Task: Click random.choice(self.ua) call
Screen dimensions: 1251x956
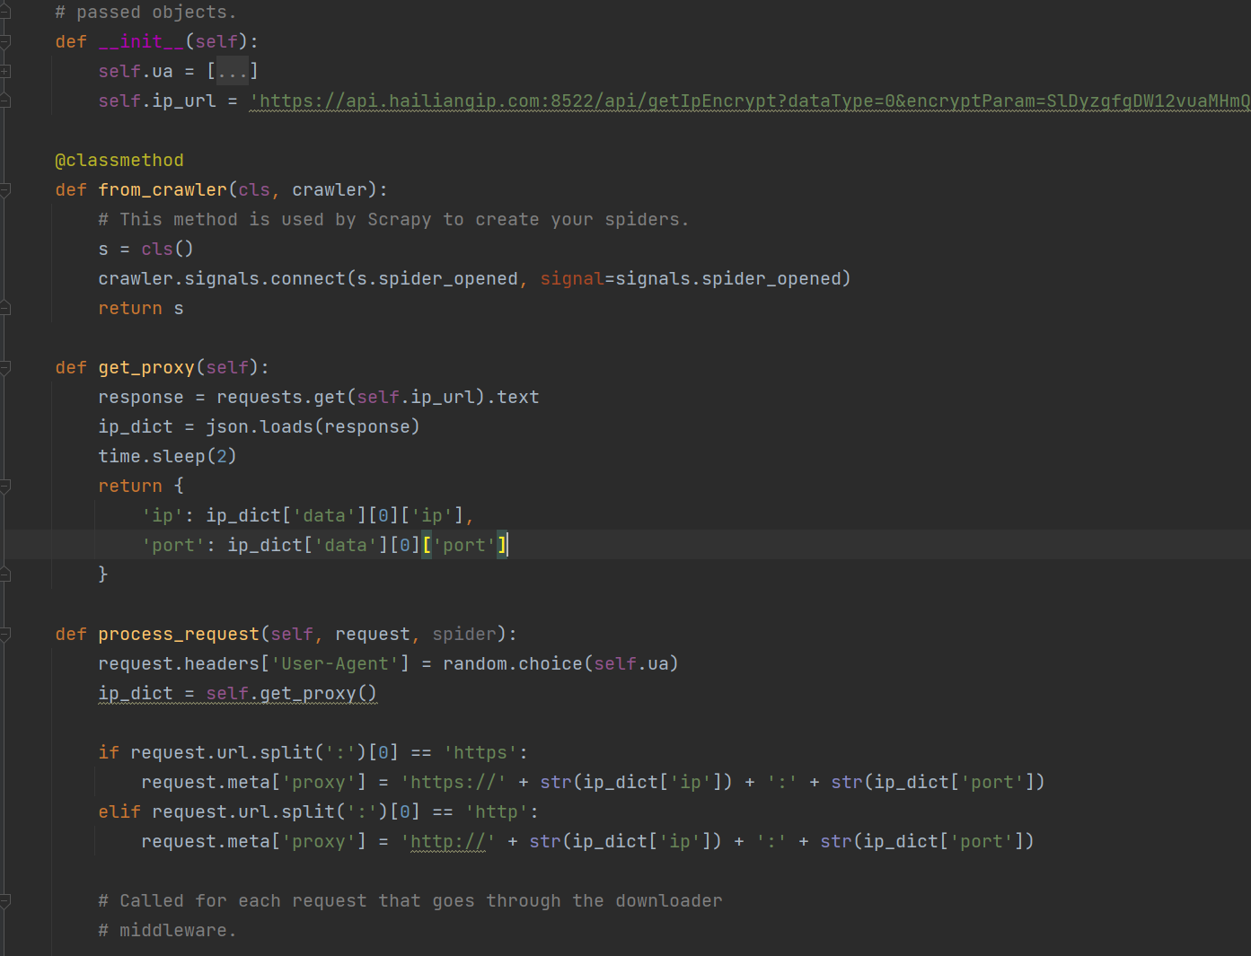Action: pos(560,663)
